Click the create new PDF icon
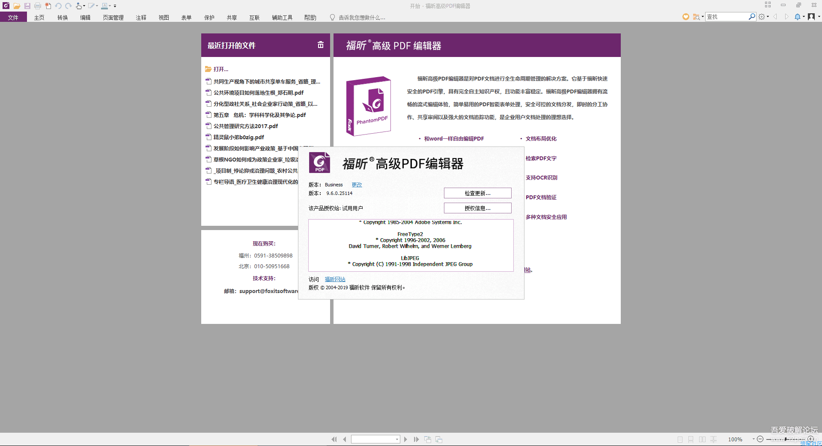The width and height of the screenshot is (822, 446). click(48, 6)
